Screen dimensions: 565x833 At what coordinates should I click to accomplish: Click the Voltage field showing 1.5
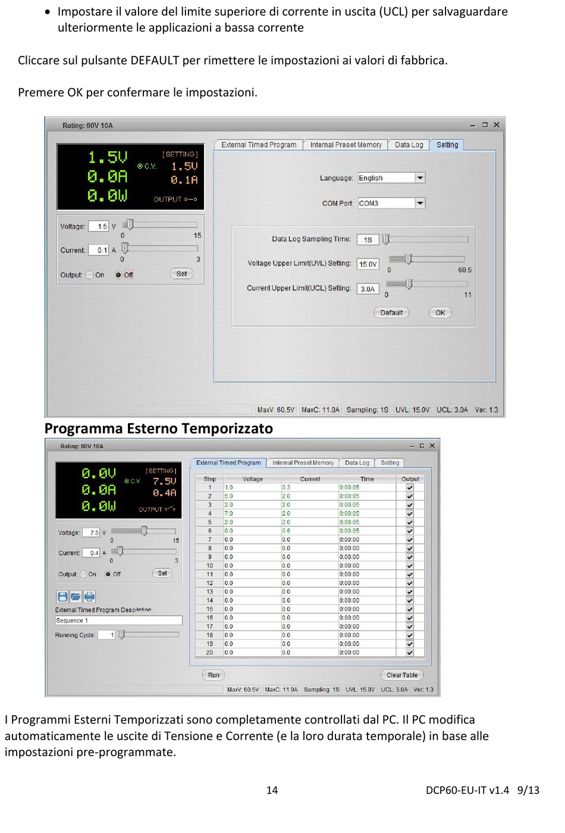tap(99, 226)
